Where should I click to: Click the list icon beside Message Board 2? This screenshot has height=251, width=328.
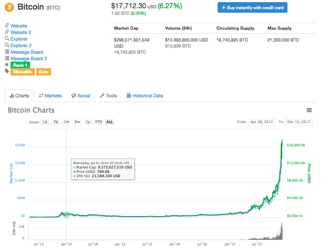tap(7, 58)
